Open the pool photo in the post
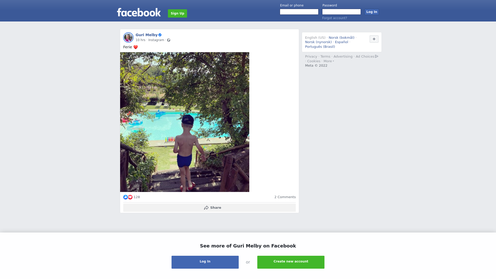Viewport: 496px width, 279px height. coord(185,122)
